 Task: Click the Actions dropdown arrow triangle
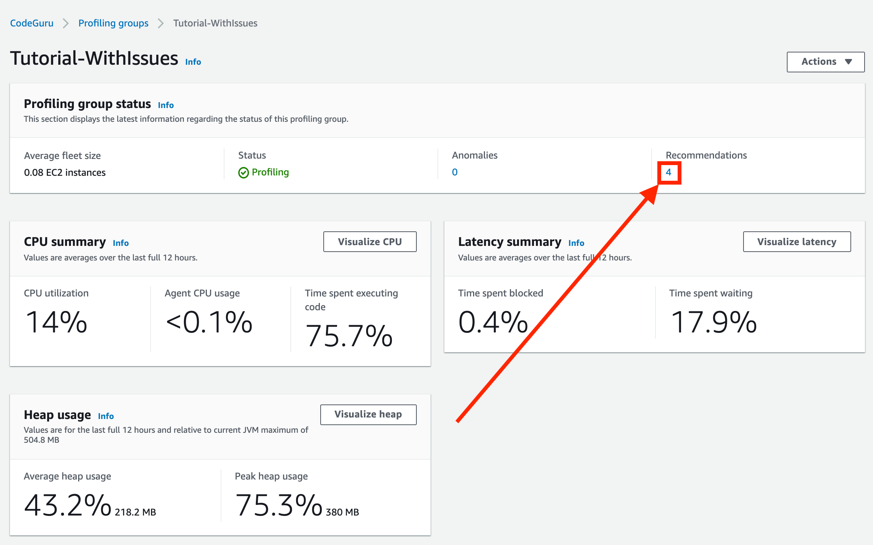point(848,62)
